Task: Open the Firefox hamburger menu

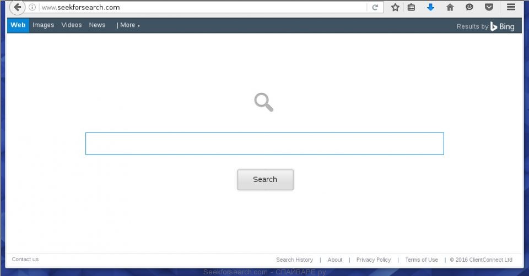Action: 511,8
